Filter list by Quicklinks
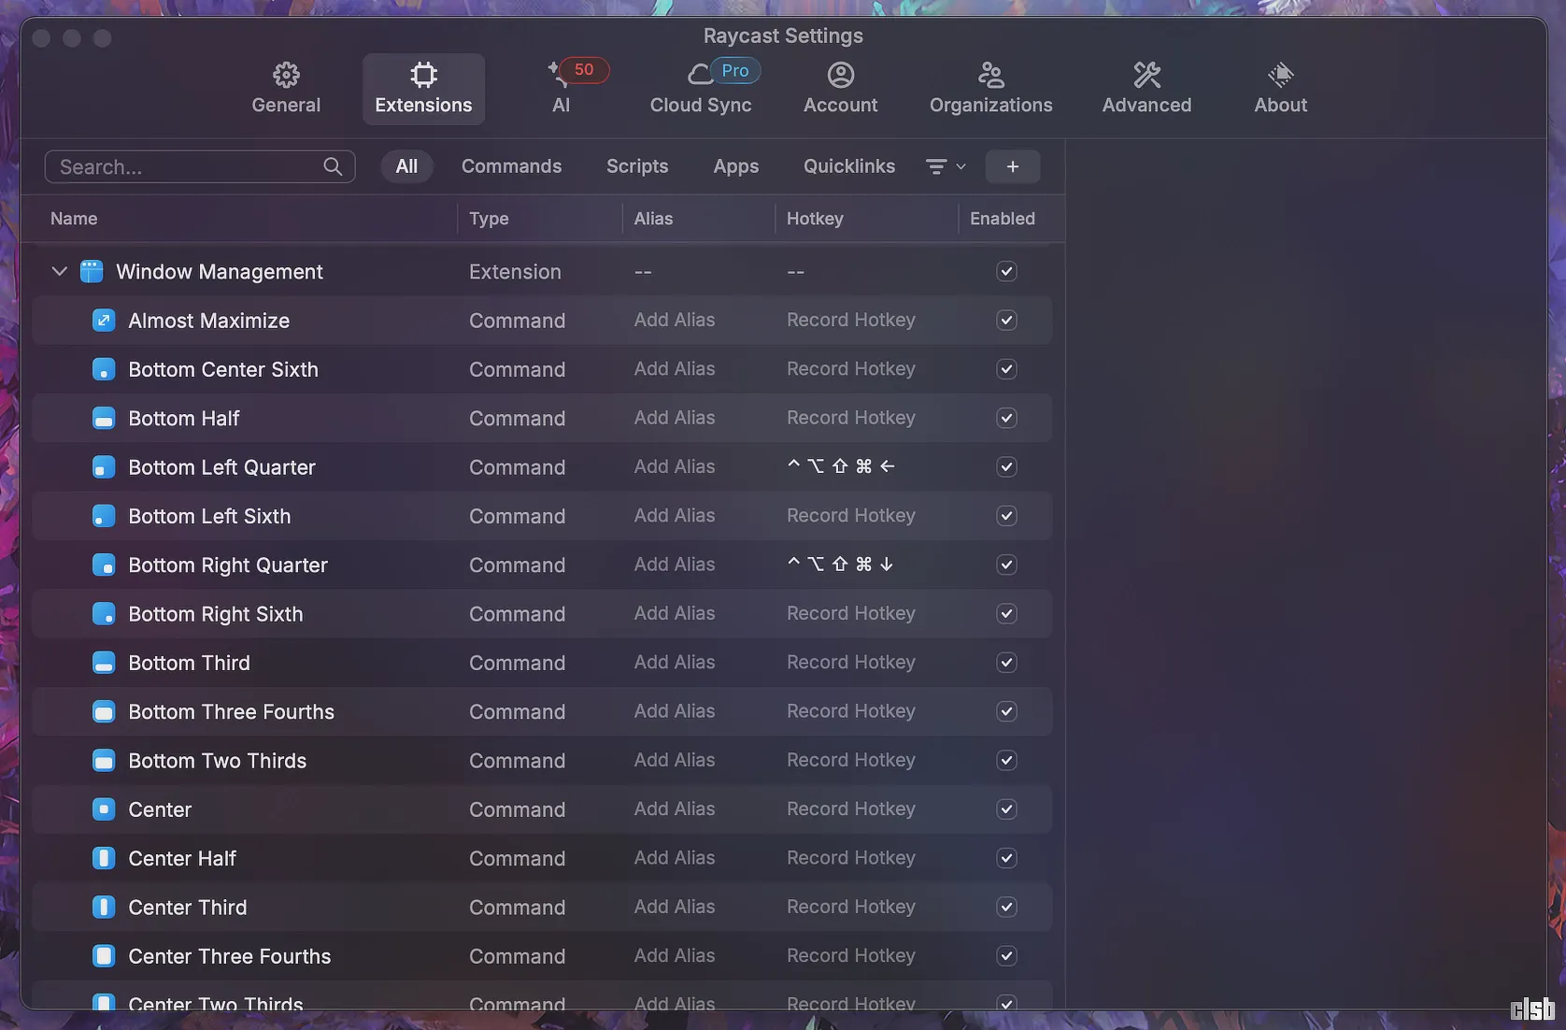The image size is (1566, 1030). [849, 166]
